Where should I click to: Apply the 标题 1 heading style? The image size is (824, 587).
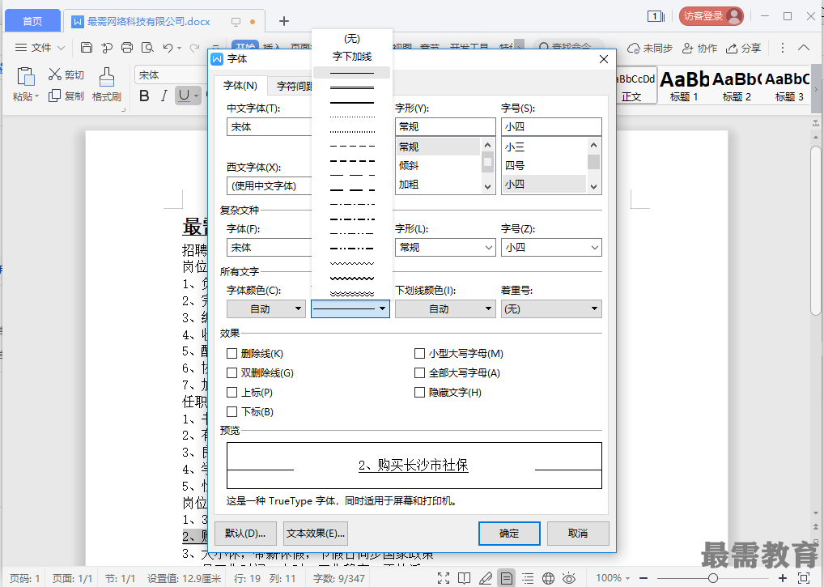684,86
